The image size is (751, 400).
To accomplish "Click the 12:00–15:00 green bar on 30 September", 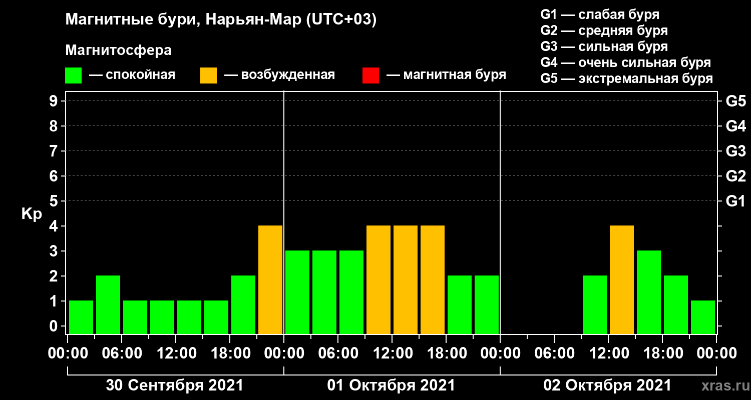I will pyautogui.click(x=189, y=317).
